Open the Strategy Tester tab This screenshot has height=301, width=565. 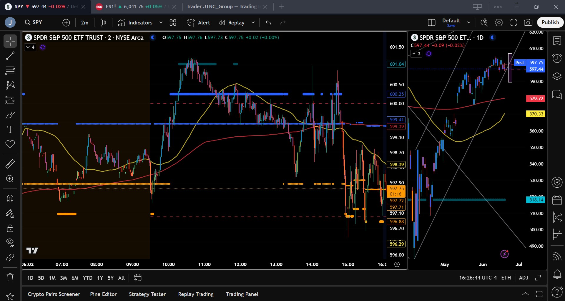[147, 294]
